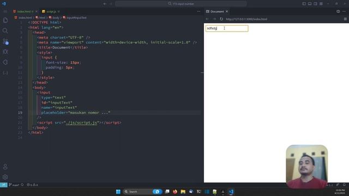Split the preview editor right

coord(338,11)
